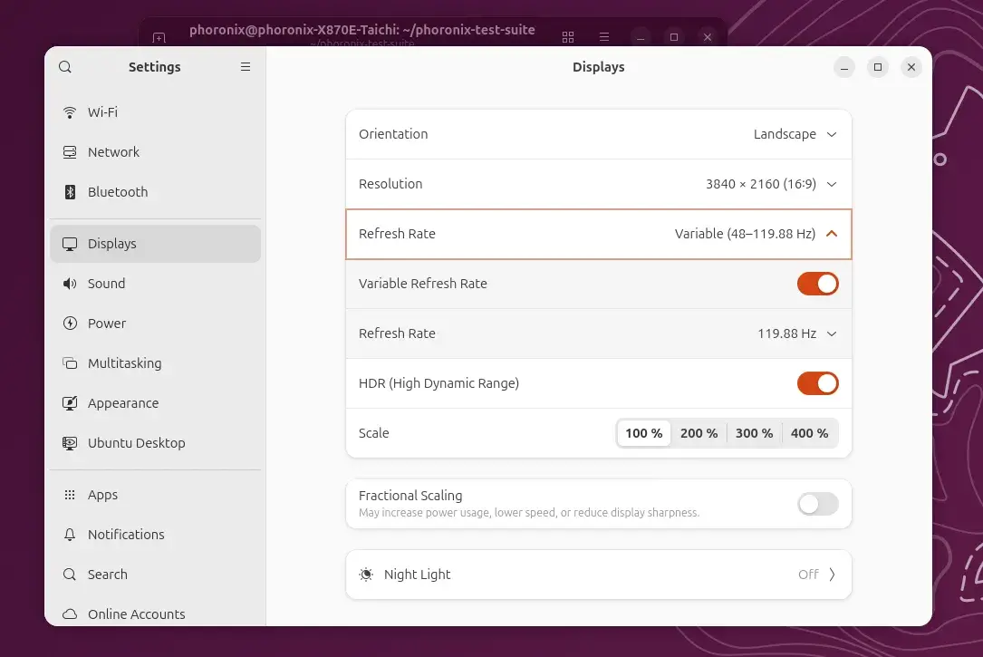Click the search icon in Settings header

pos(65,67)
